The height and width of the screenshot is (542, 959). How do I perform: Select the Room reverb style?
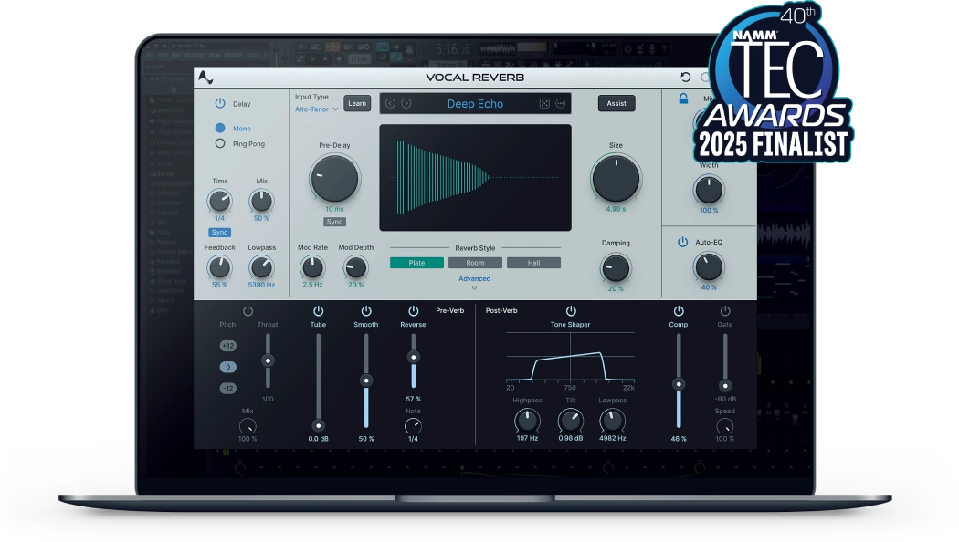(475, 263)
